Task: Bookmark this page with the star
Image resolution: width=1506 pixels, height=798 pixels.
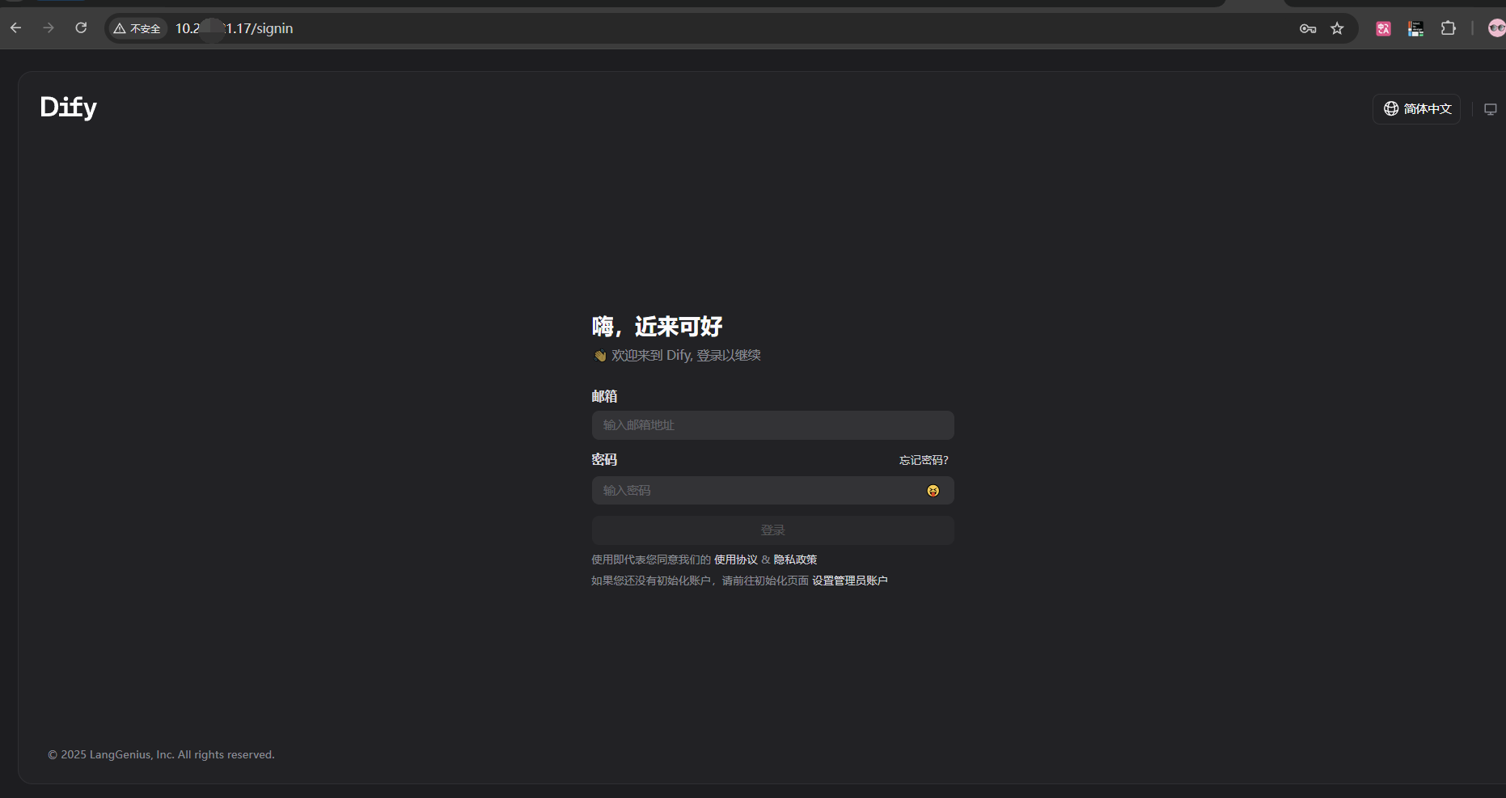Action: click(x=1337, y=28)
